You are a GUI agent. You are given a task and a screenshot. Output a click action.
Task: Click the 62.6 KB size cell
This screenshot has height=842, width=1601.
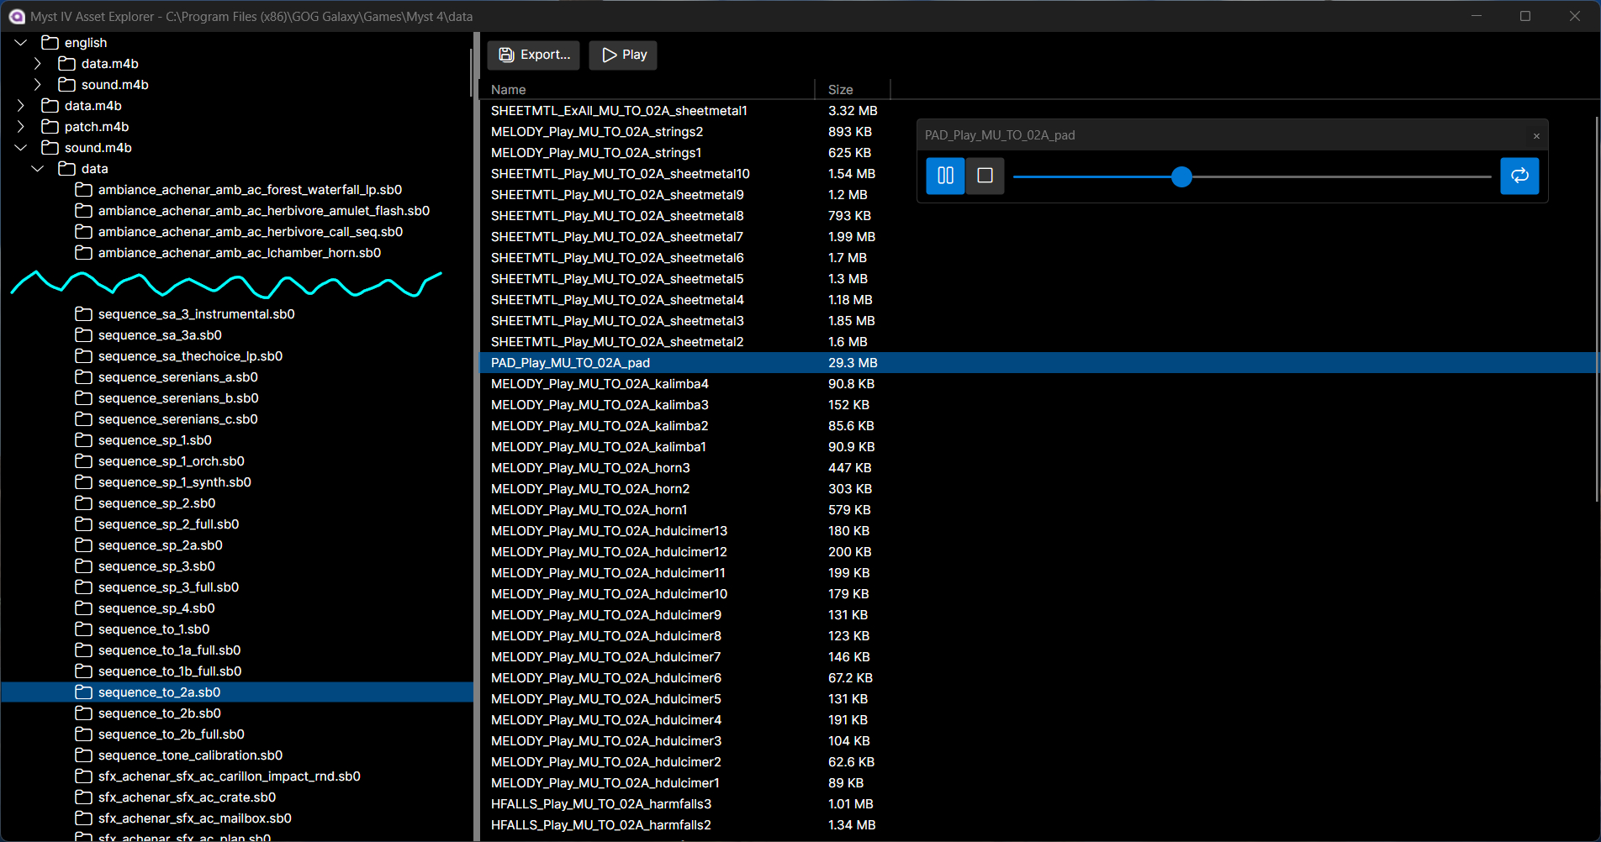(851, 761)
